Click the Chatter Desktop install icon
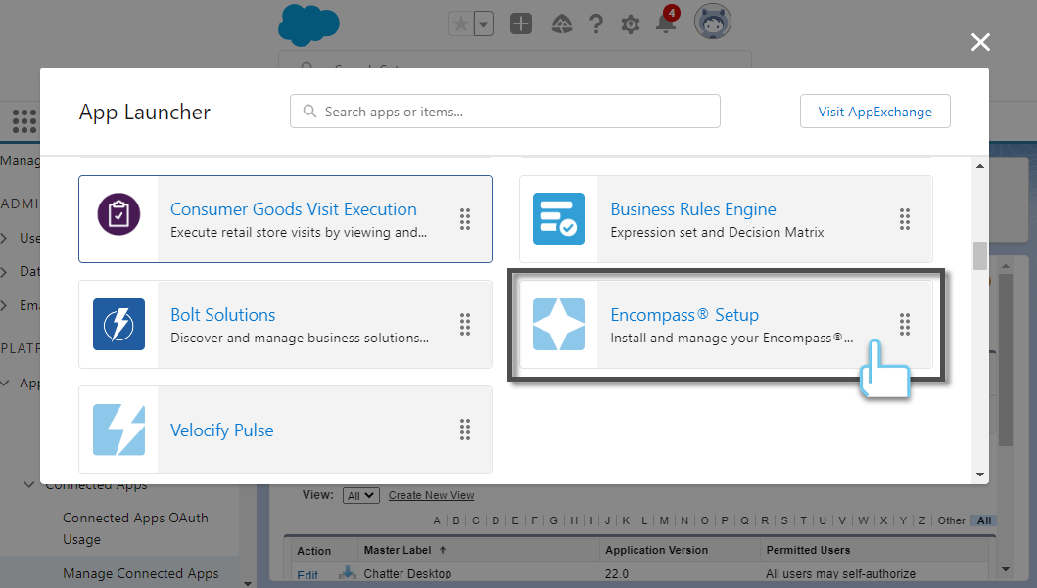The height and width of the screenshot is (588, 1037). point(348,572)
